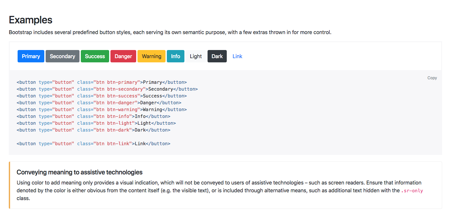Viewport: 462px width, 216px height.
Task: Click the Light button
Action: 196,56
